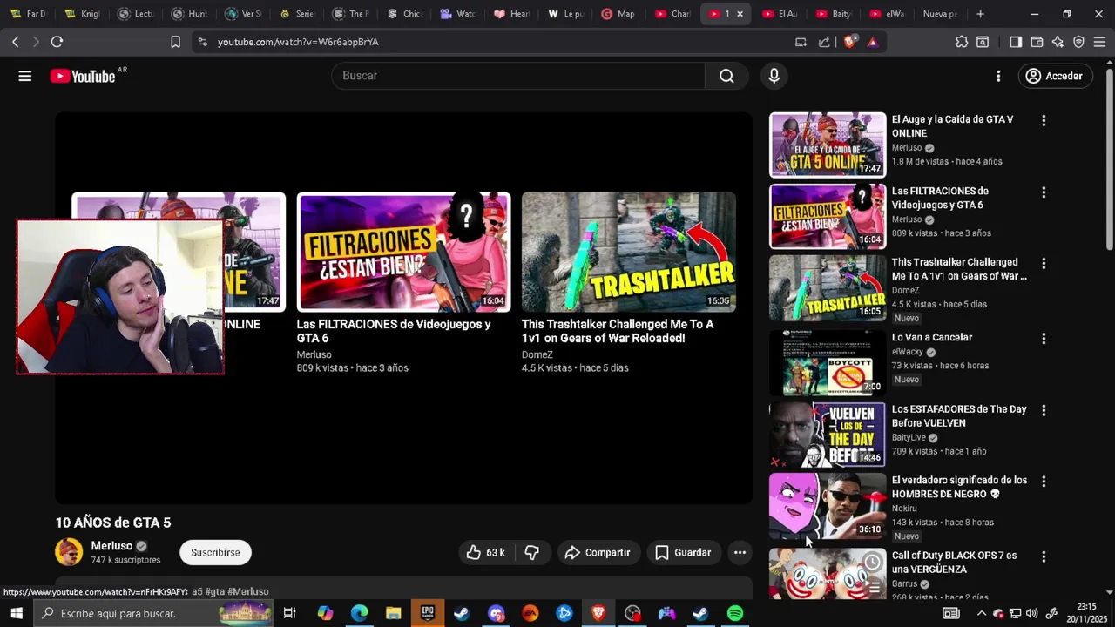Viewport: 1115px width, 627px height.
Task: Click the video title '10 AÑOS DE GTA 5'
Action: 113,522
